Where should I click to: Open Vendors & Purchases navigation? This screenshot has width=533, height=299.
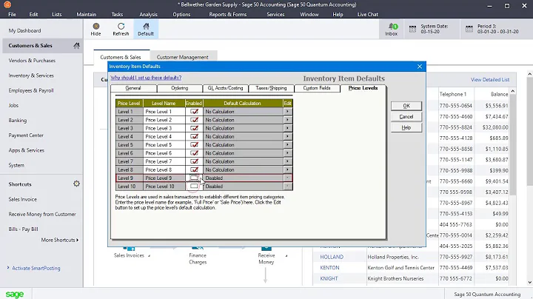(x=32, y=61)
